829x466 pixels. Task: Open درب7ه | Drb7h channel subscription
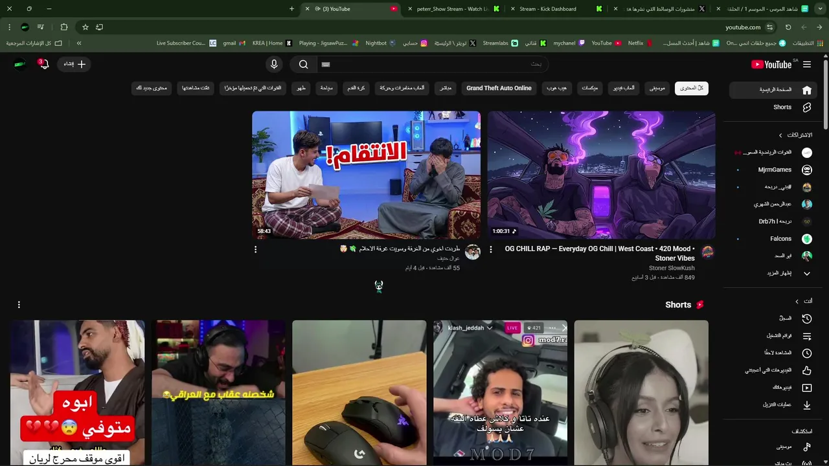(x=772, y=221)
